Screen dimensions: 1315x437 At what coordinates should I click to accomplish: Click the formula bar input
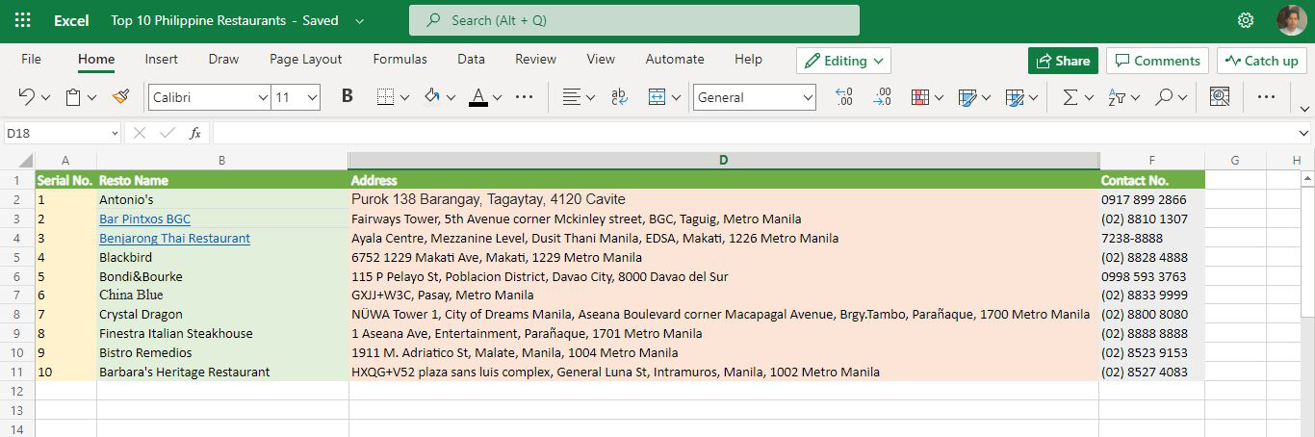pyautogui.click(x=753, y=134)
